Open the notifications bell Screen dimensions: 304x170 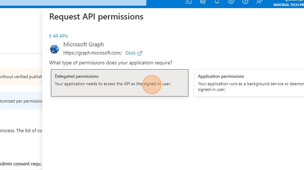tap(217, 2)
